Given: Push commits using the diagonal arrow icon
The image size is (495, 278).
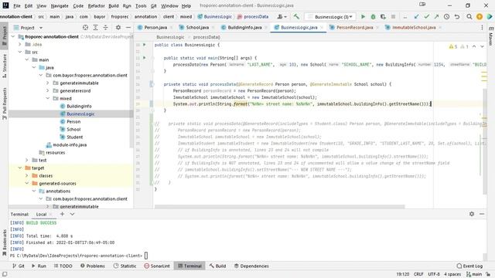Looking at the screenshot, I should [x=436, y=17].
